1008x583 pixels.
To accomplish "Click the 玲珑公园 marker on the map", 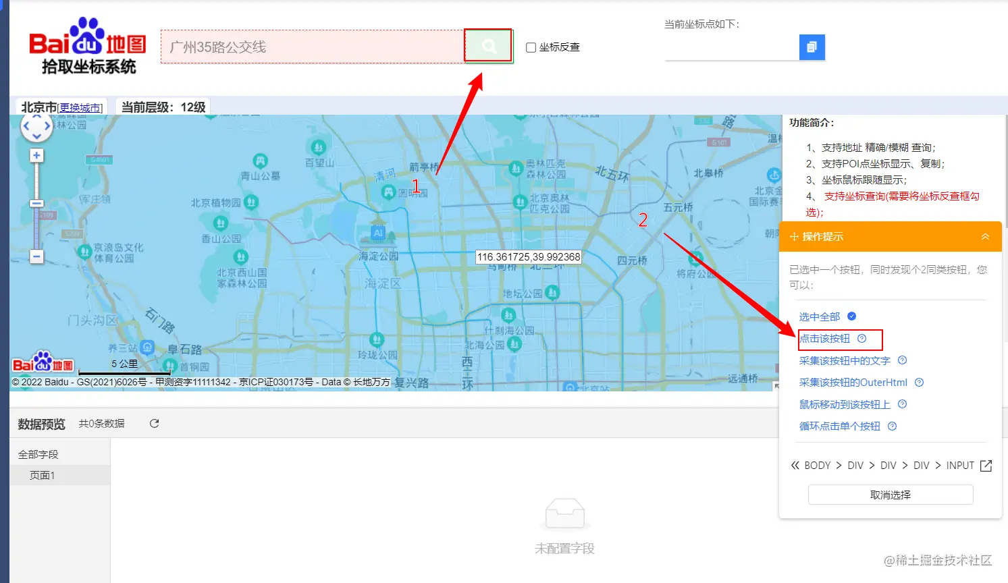I will [x=376, y=340].
